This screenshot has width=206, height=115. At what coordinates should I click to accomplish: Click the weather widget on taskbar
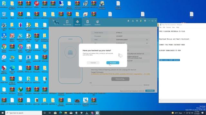pyautogui.click(x=177, y=113)
